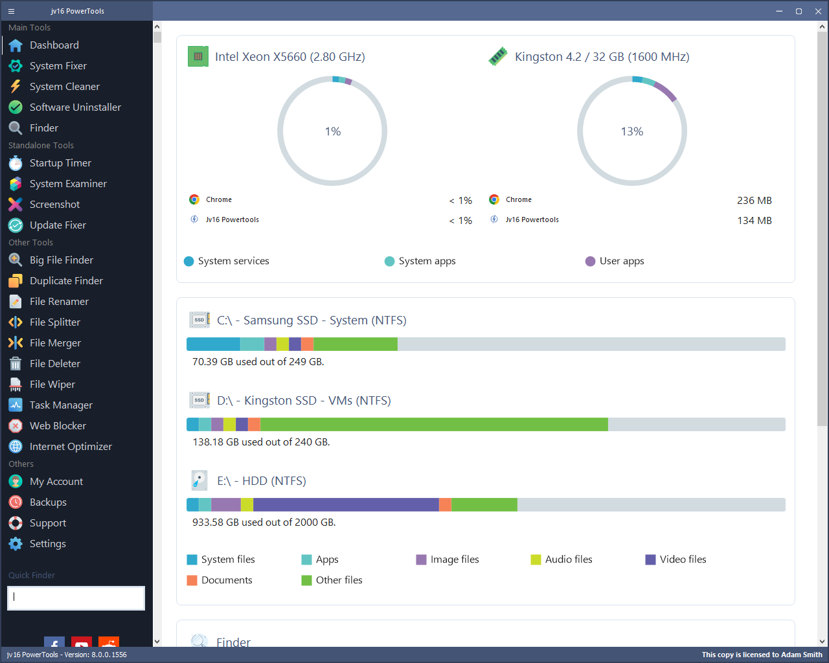The width and height of the screenshot is (829, 663).
Task: Open My Account
Action: [56, 481]
